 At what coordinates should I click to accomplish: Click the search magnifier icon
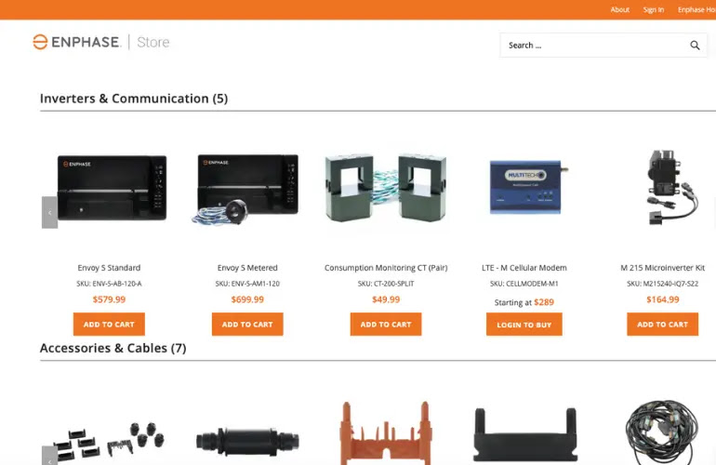(x=695, y=46)
